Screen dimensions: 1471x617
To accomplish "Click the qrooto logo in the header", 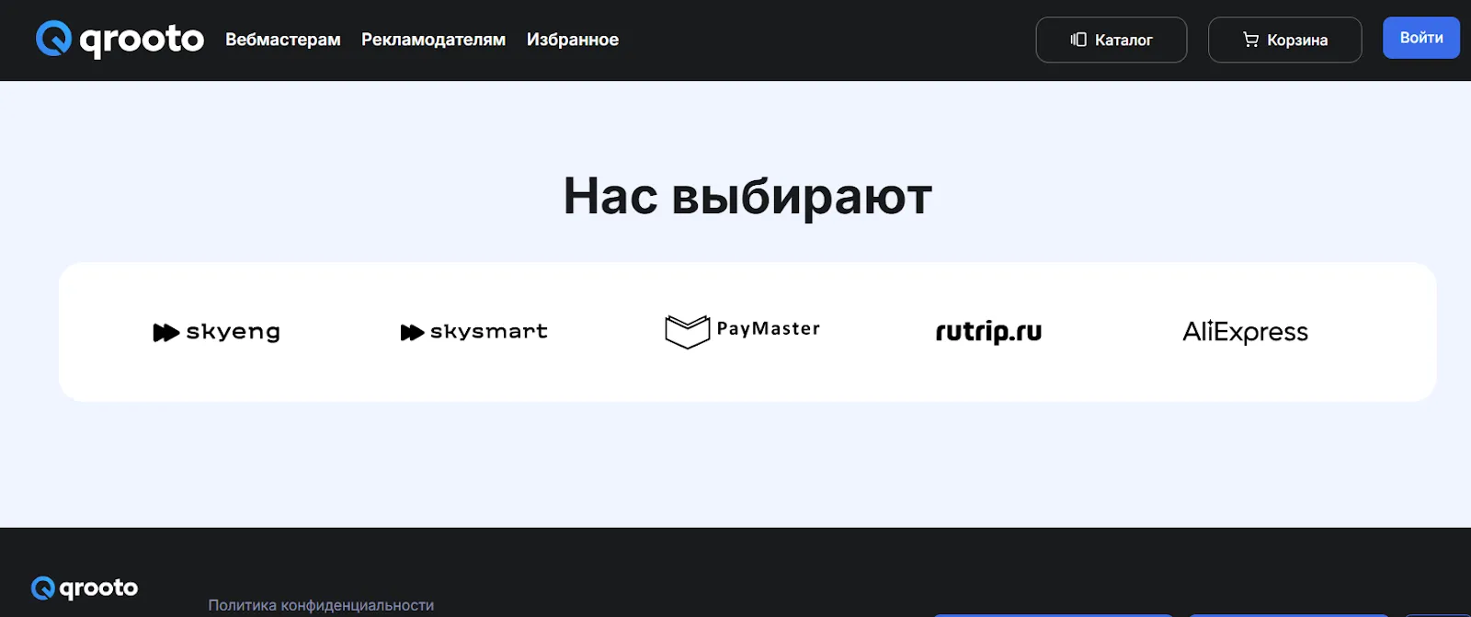I will click(x=120, y=40).
